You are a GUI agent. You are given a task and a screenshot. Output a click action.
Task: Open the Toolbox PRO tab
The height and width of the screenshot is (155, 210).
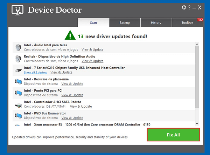(x=188, y=22)
